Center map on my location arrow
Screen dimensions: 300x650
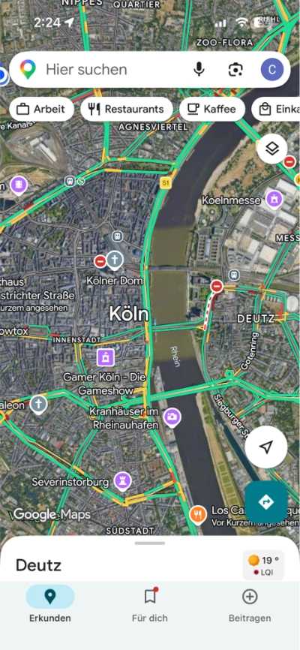[x=265, y=447]
